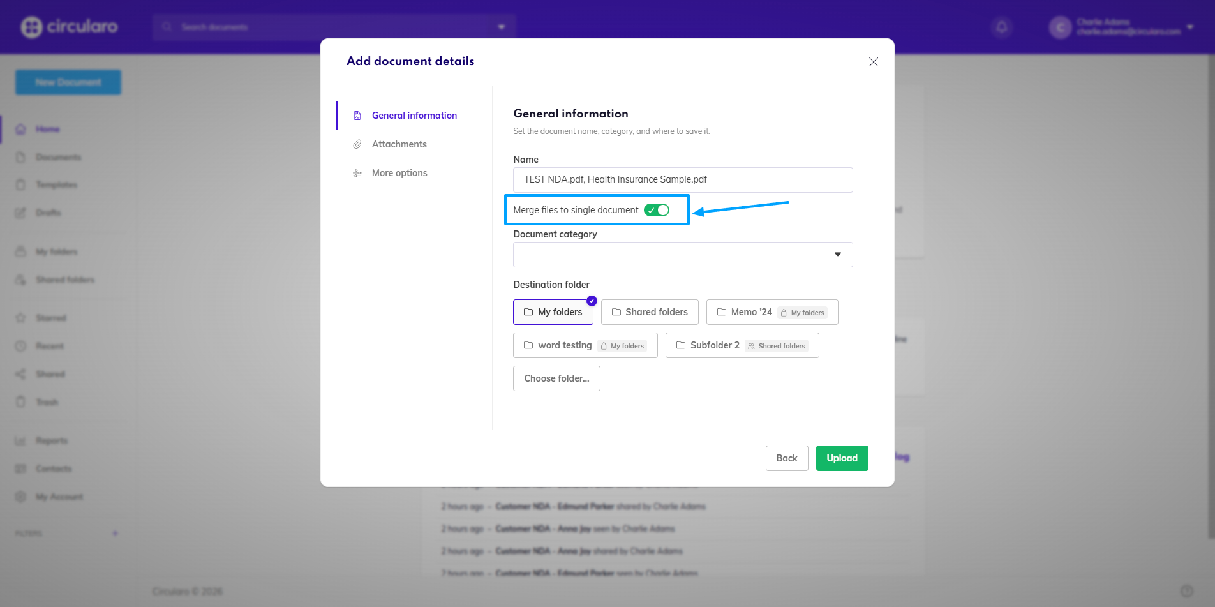Select My folders destination option
The height and width of the screenshot is (607, 1215).
[553, 312]
